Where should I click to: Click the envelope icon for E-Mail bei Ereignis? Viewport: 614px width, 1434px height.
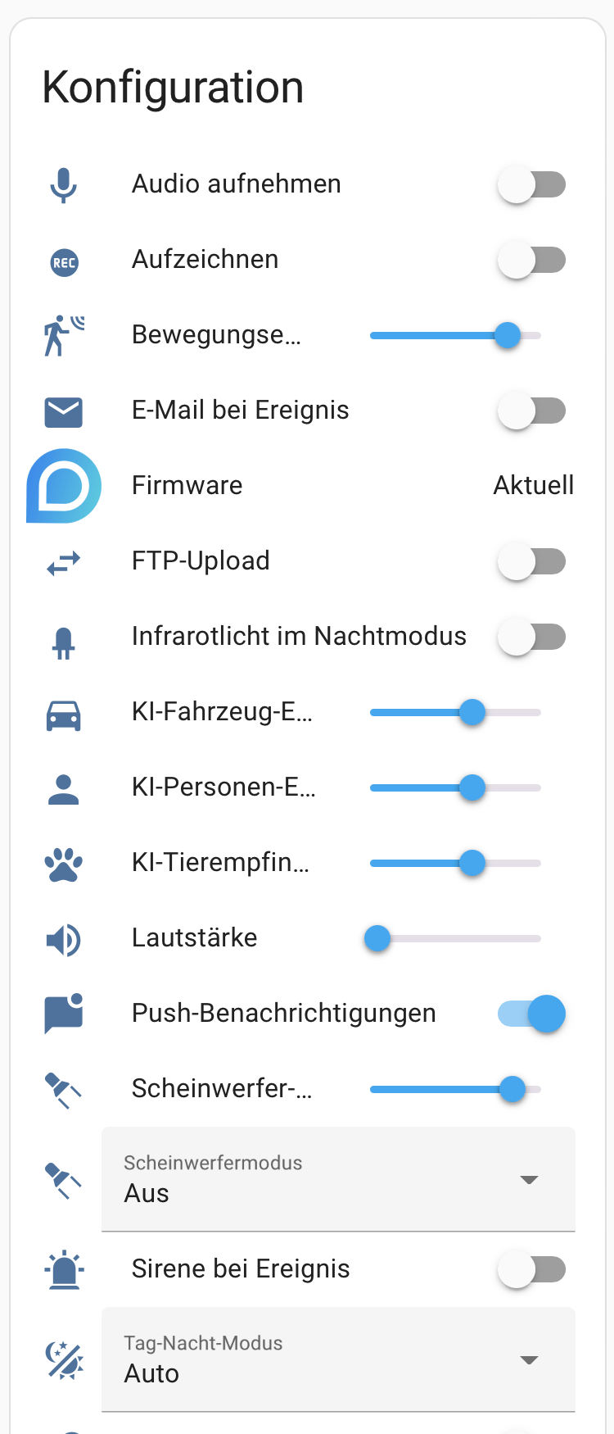pyautogui.click(x=63, y=411)
